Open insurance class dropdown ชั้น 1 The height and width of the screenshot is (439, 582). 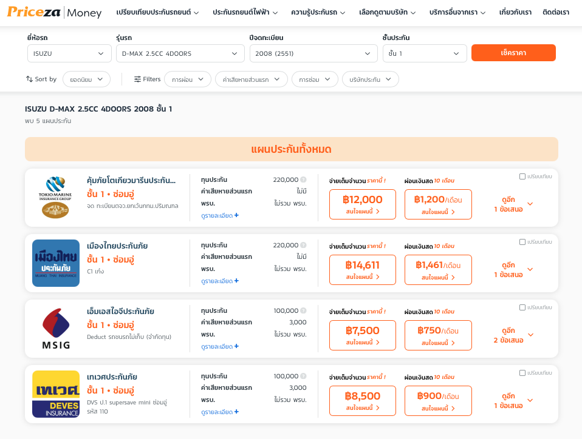(x=425, y=53)
